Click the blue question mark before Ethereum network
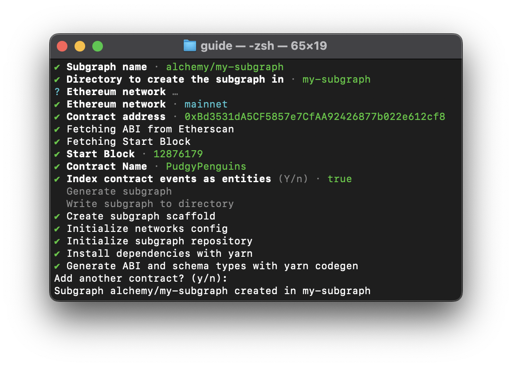The height and width of the screenshot is (367, 512). click(x=57, y=92)
